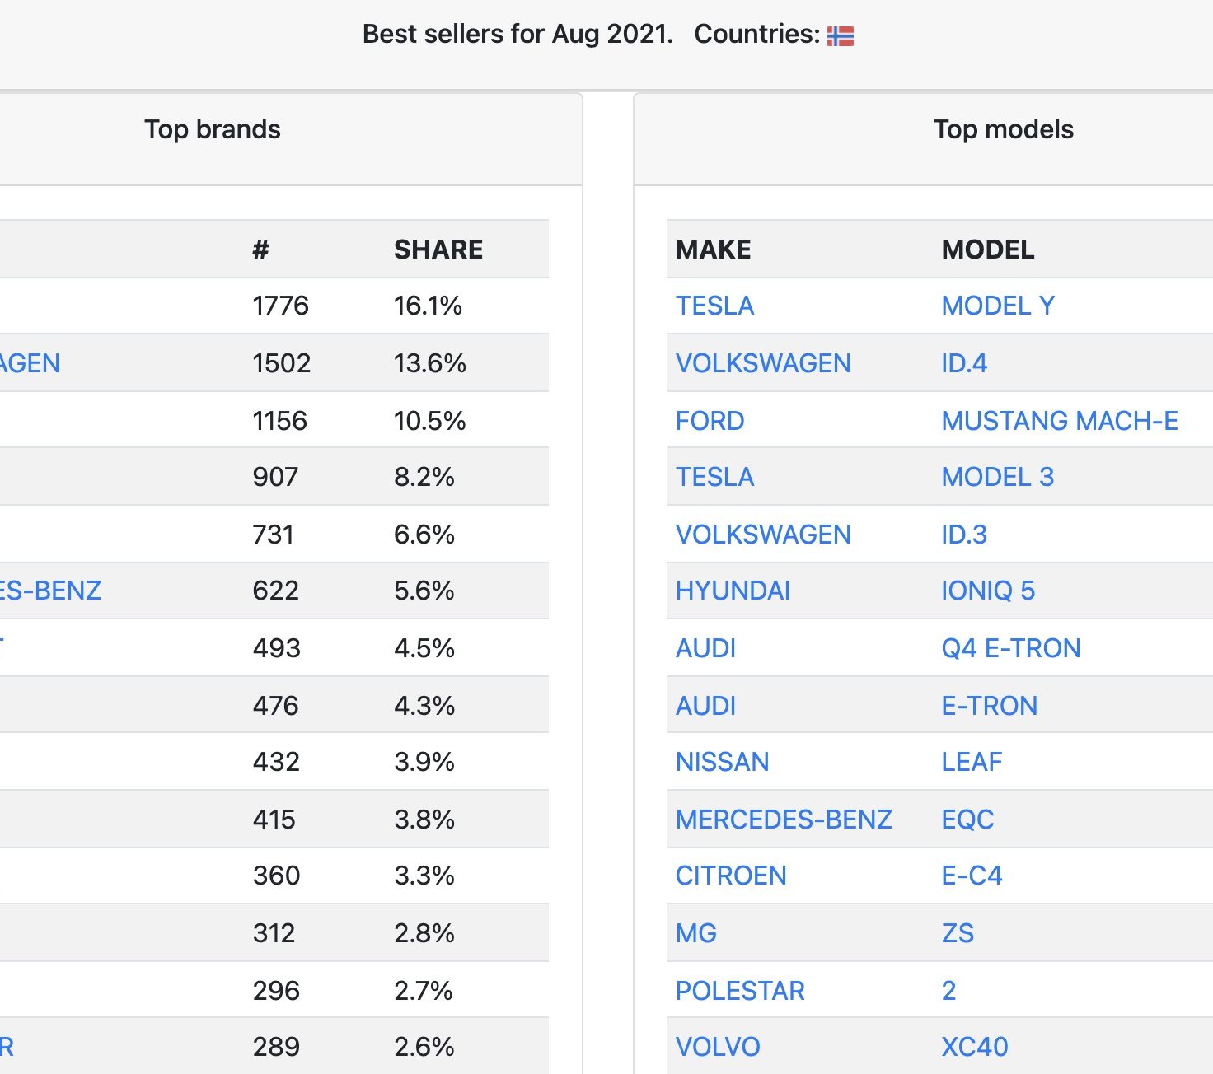
Task: Open the TESLA make link in Model Y row
Action: [714, 306]
